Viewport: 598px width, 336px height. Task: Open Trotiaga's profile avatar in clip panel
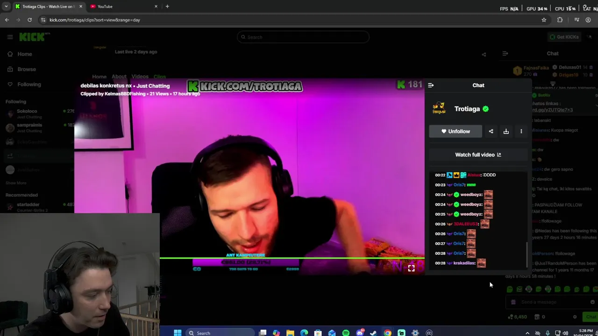(x=439, y=109)
